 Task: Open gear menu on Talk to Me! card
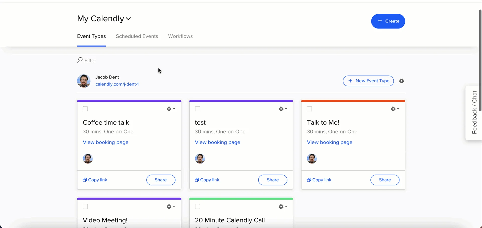pos(395,109)
